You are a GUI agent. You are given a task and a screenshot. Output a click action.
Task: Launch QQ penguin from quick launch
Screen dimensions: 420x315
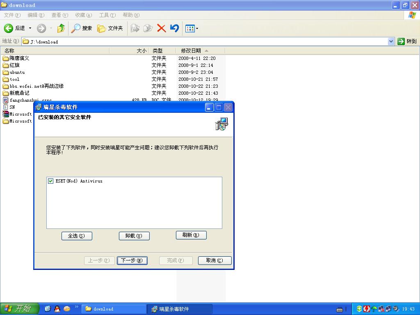57,309
